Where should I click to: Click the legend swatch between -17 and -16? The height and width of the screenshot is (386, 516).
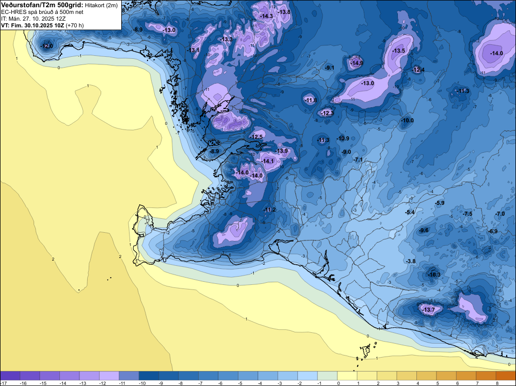tap(10, 376)
